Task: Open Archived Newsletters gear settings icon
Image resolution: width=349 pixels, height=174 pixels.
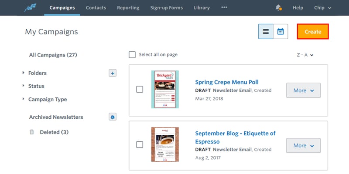Action: coord(113,117)
